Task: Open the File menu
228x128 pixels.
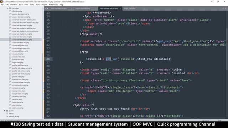Action: point(2,5)
